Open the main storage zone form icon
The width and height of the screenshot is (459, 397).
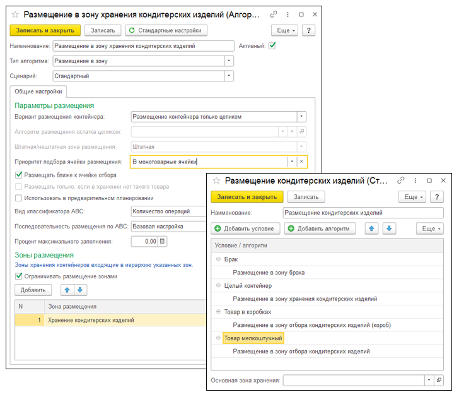pyautogui.click(x=439, y=380)
